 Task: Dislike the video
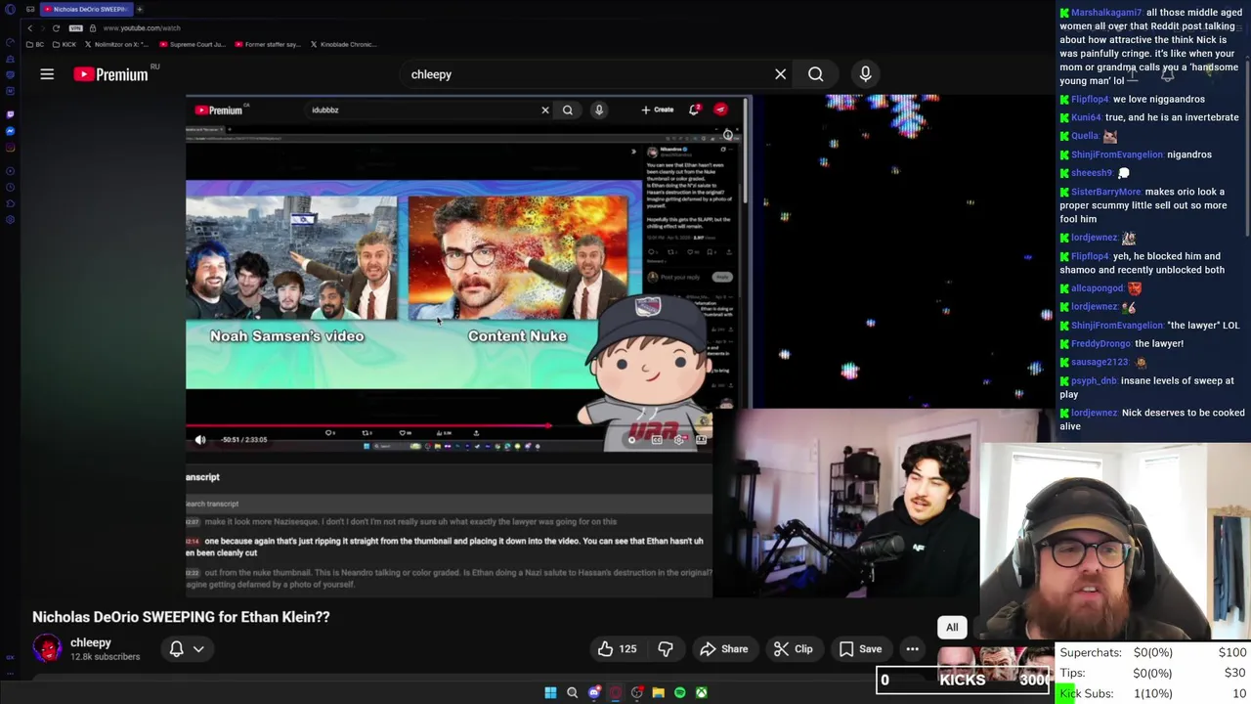666,649
